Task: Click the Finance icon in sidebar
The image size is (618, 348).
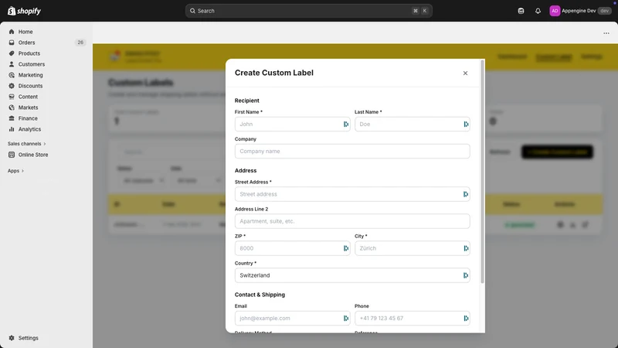Action: [x=12, y=118]
